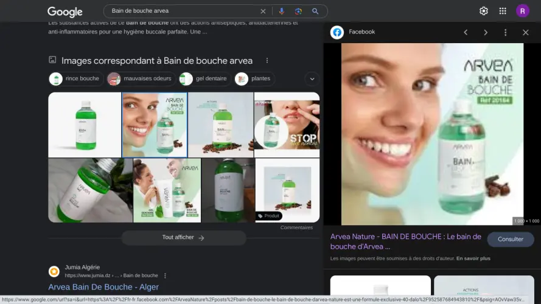Expand more filter chips with chevron
Screen dimensions: 541x304
pos(312,79)
